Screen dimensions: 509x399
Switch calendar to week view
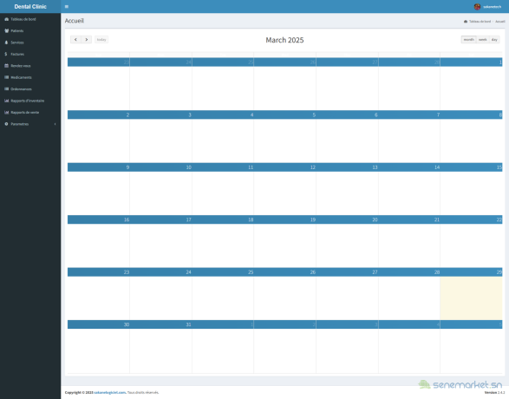[483, 40]
